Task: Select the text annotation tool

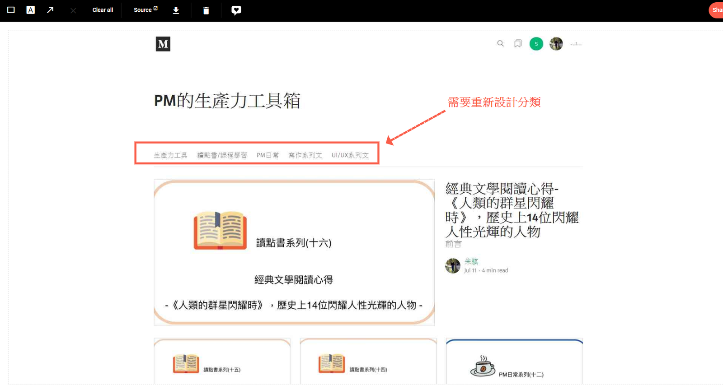Action: (x=30, y=10)
